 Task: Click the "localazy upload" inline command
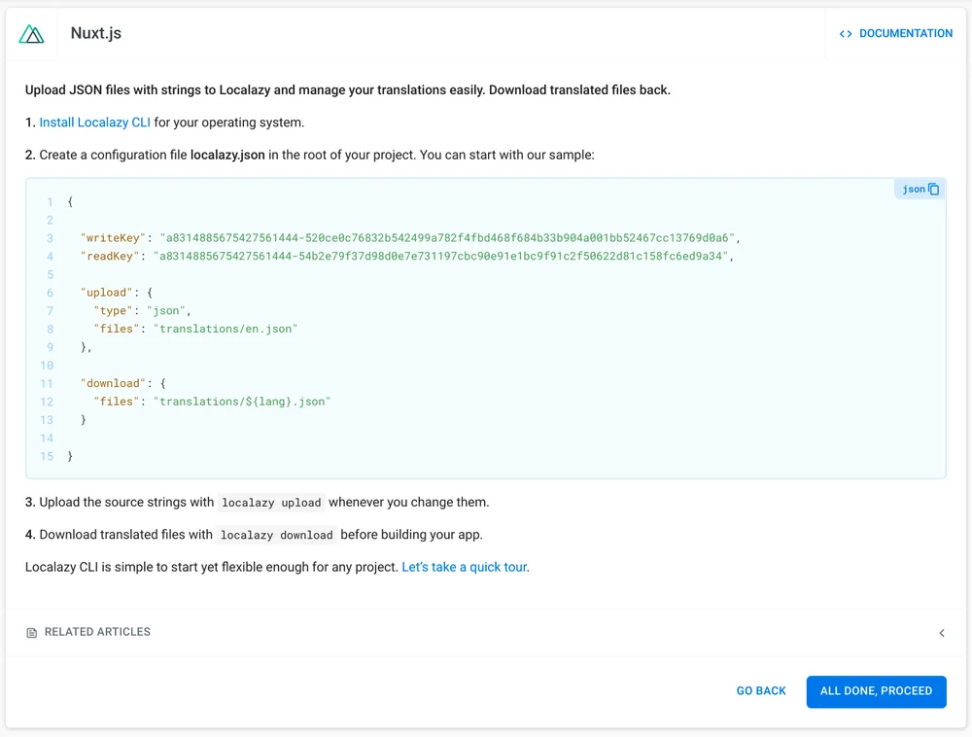click(271, 504)
